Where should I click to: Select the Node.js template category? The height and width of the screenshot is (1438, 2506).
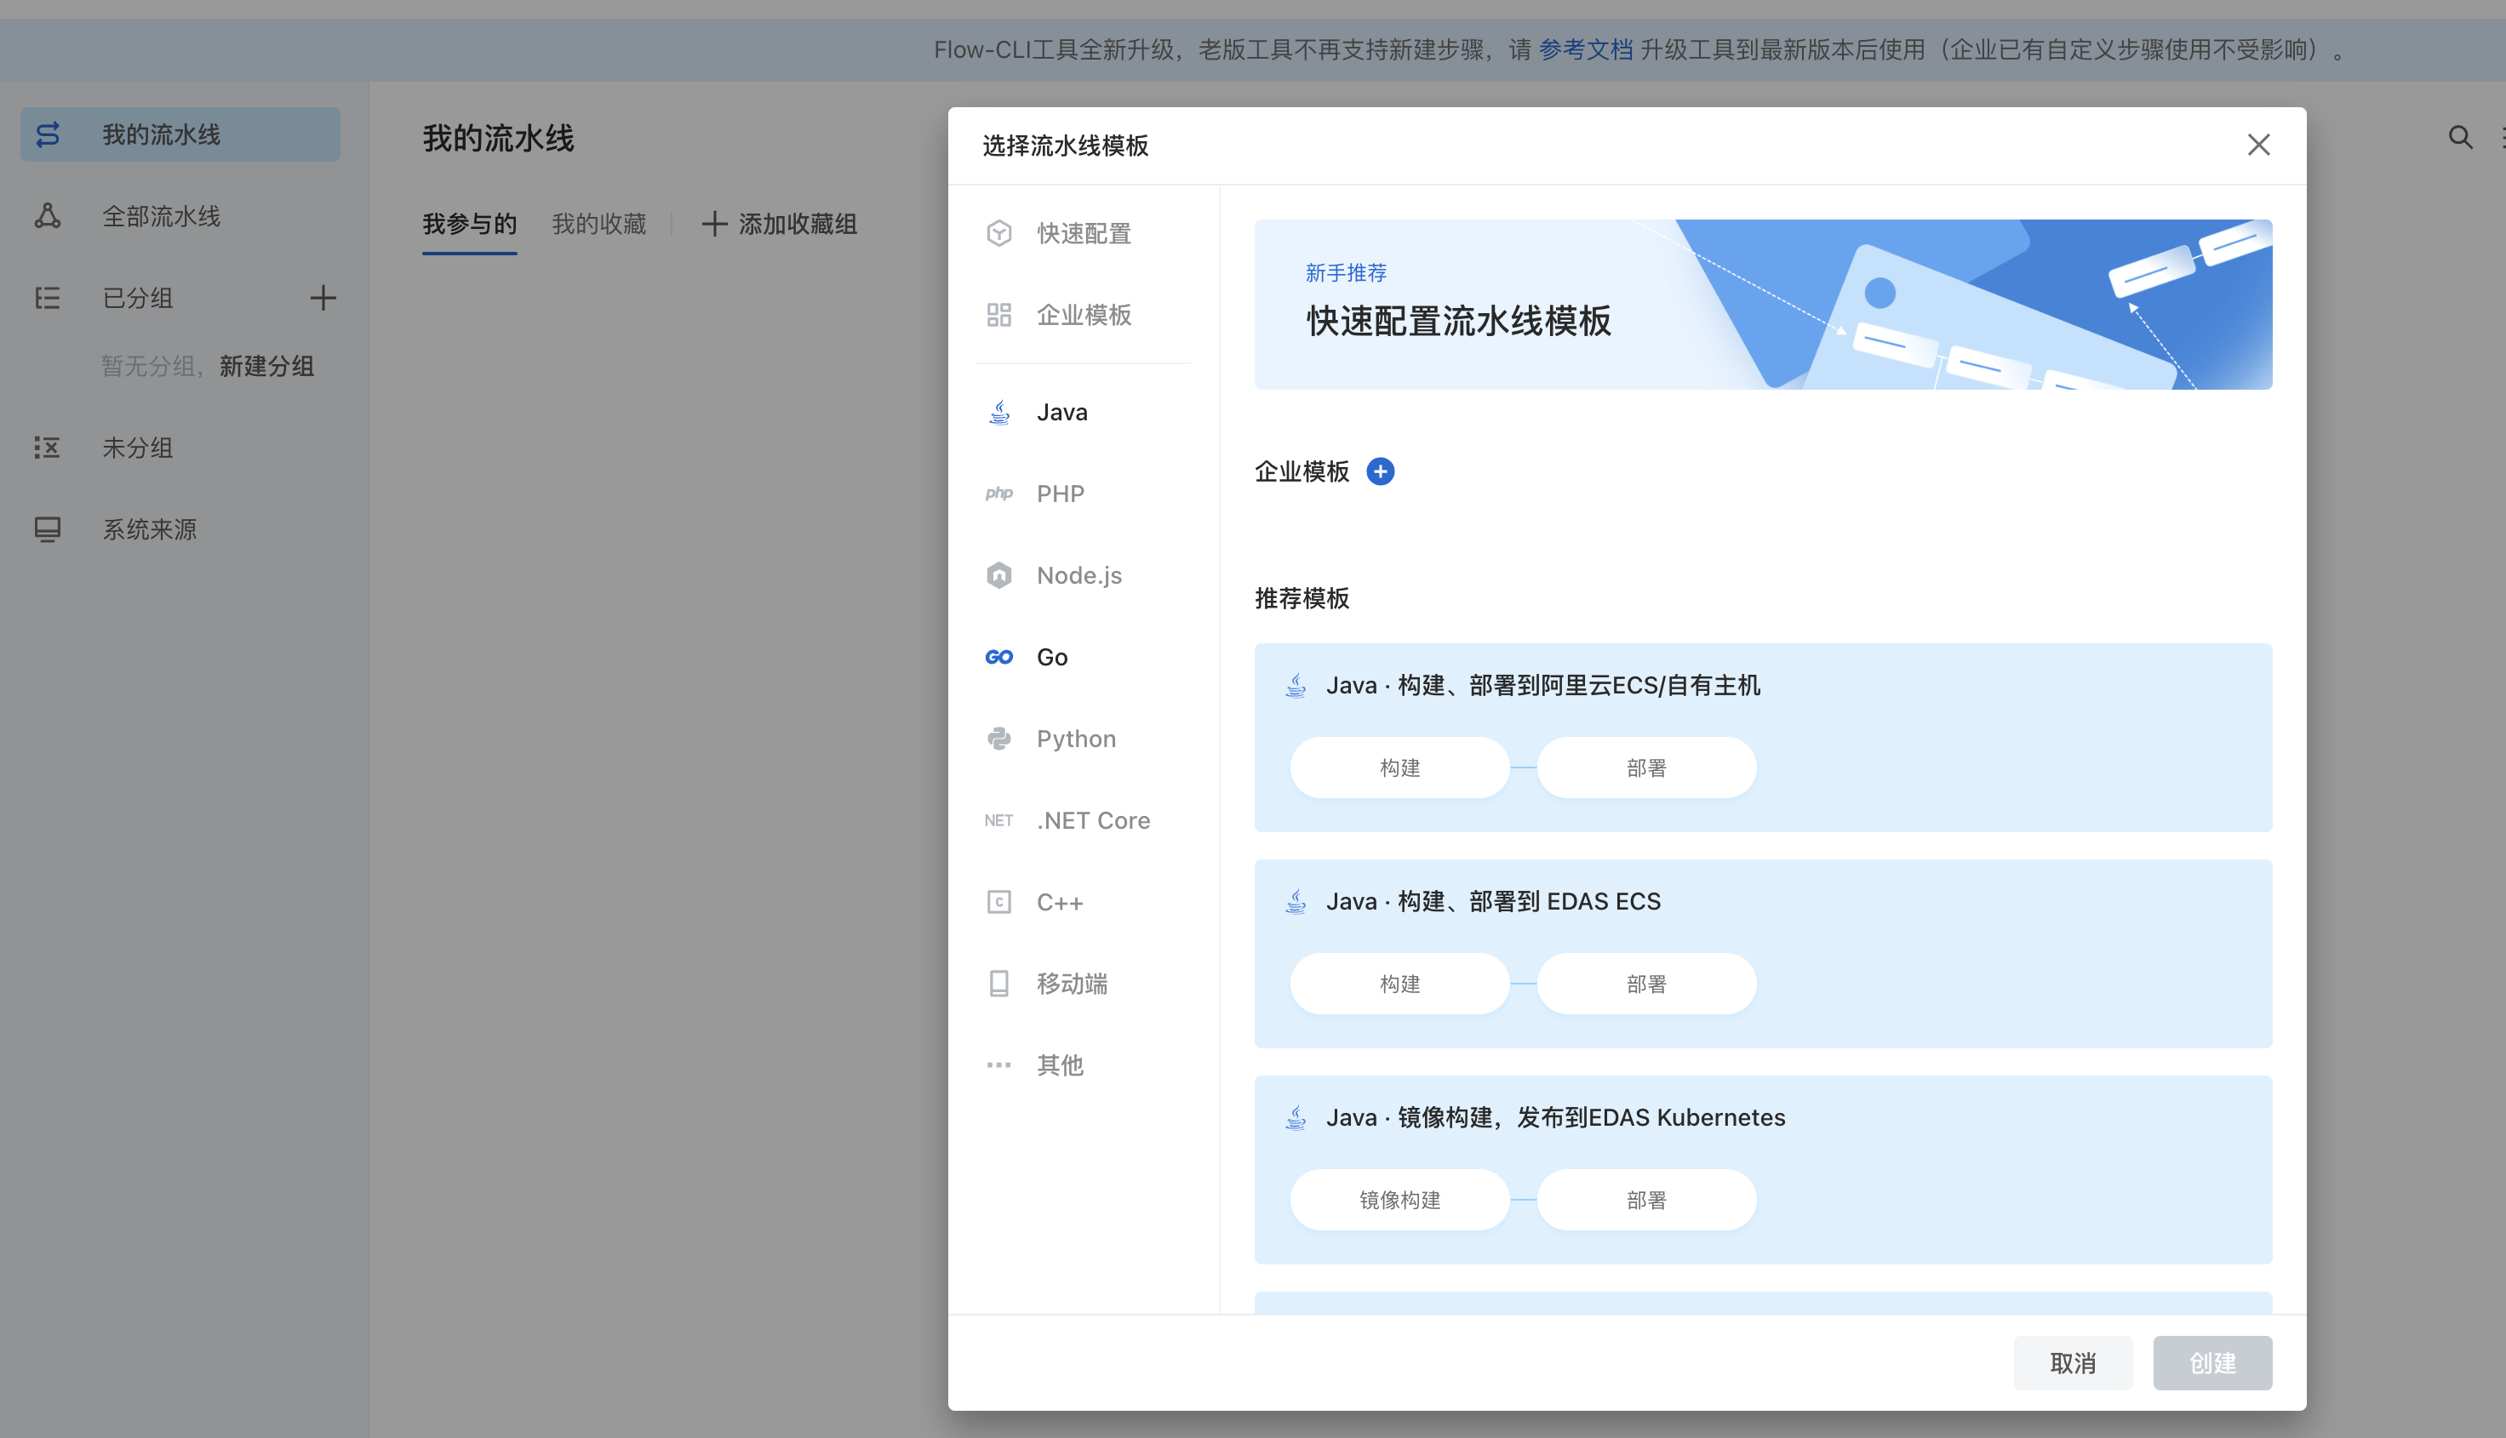point(1078,575)
